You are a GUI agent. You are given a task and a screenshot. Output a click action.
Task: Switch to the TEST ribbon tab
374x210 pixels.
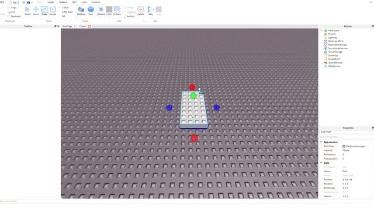74,2
